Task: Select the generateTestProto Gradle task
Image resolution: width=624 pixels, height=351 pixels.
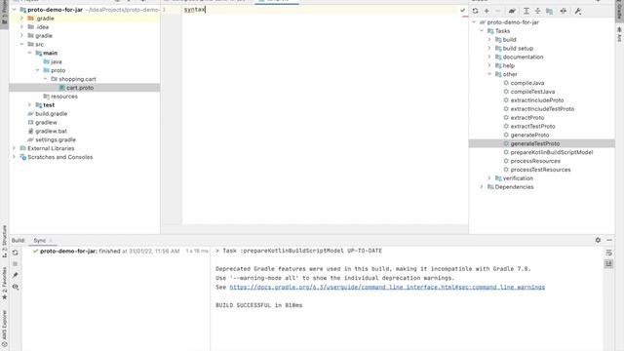Action: (535, 143)
